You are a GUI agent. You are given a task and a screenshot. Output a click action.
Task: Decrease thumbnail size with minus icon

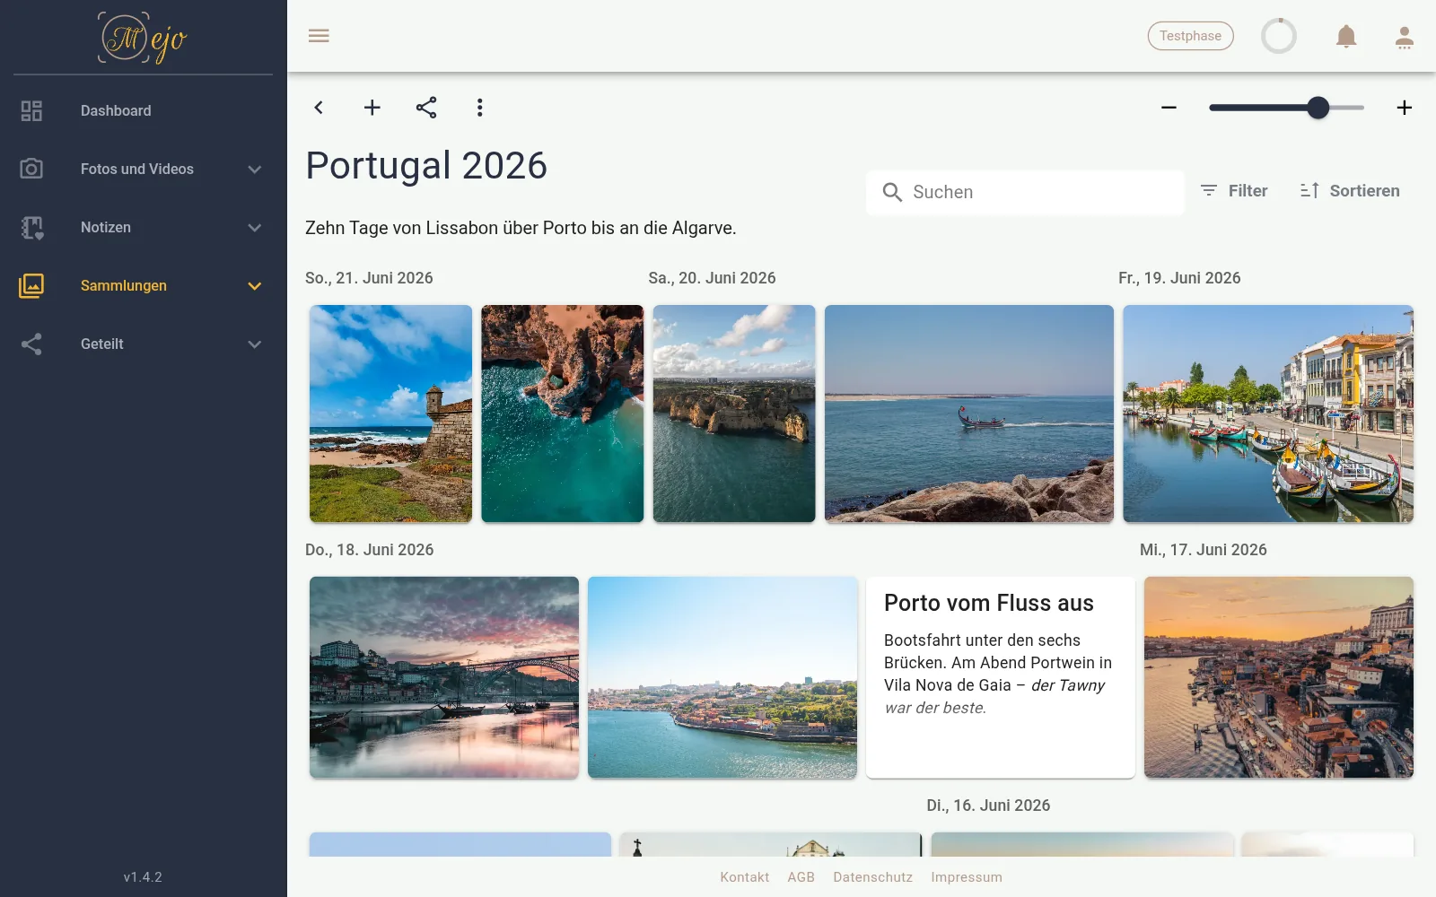(x=1169, y=108)
